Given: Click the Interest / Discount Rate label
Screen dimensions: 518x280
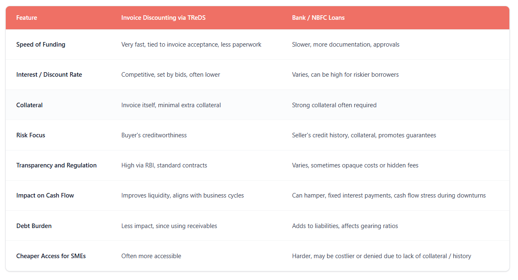Looking at the screenshot, I should point(49,75).
